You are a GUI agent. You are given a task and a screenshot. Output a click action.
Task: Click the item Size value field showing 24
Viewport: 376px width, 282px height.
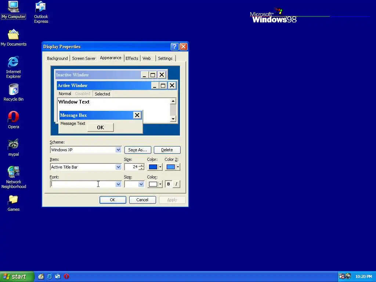(x=131, y=167)
